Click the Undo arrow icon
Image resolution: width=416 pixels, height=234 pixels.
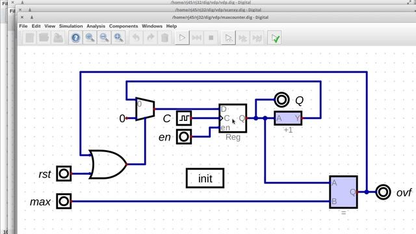tap(136, 38)
